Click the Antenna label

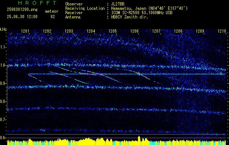coord(73,17)
